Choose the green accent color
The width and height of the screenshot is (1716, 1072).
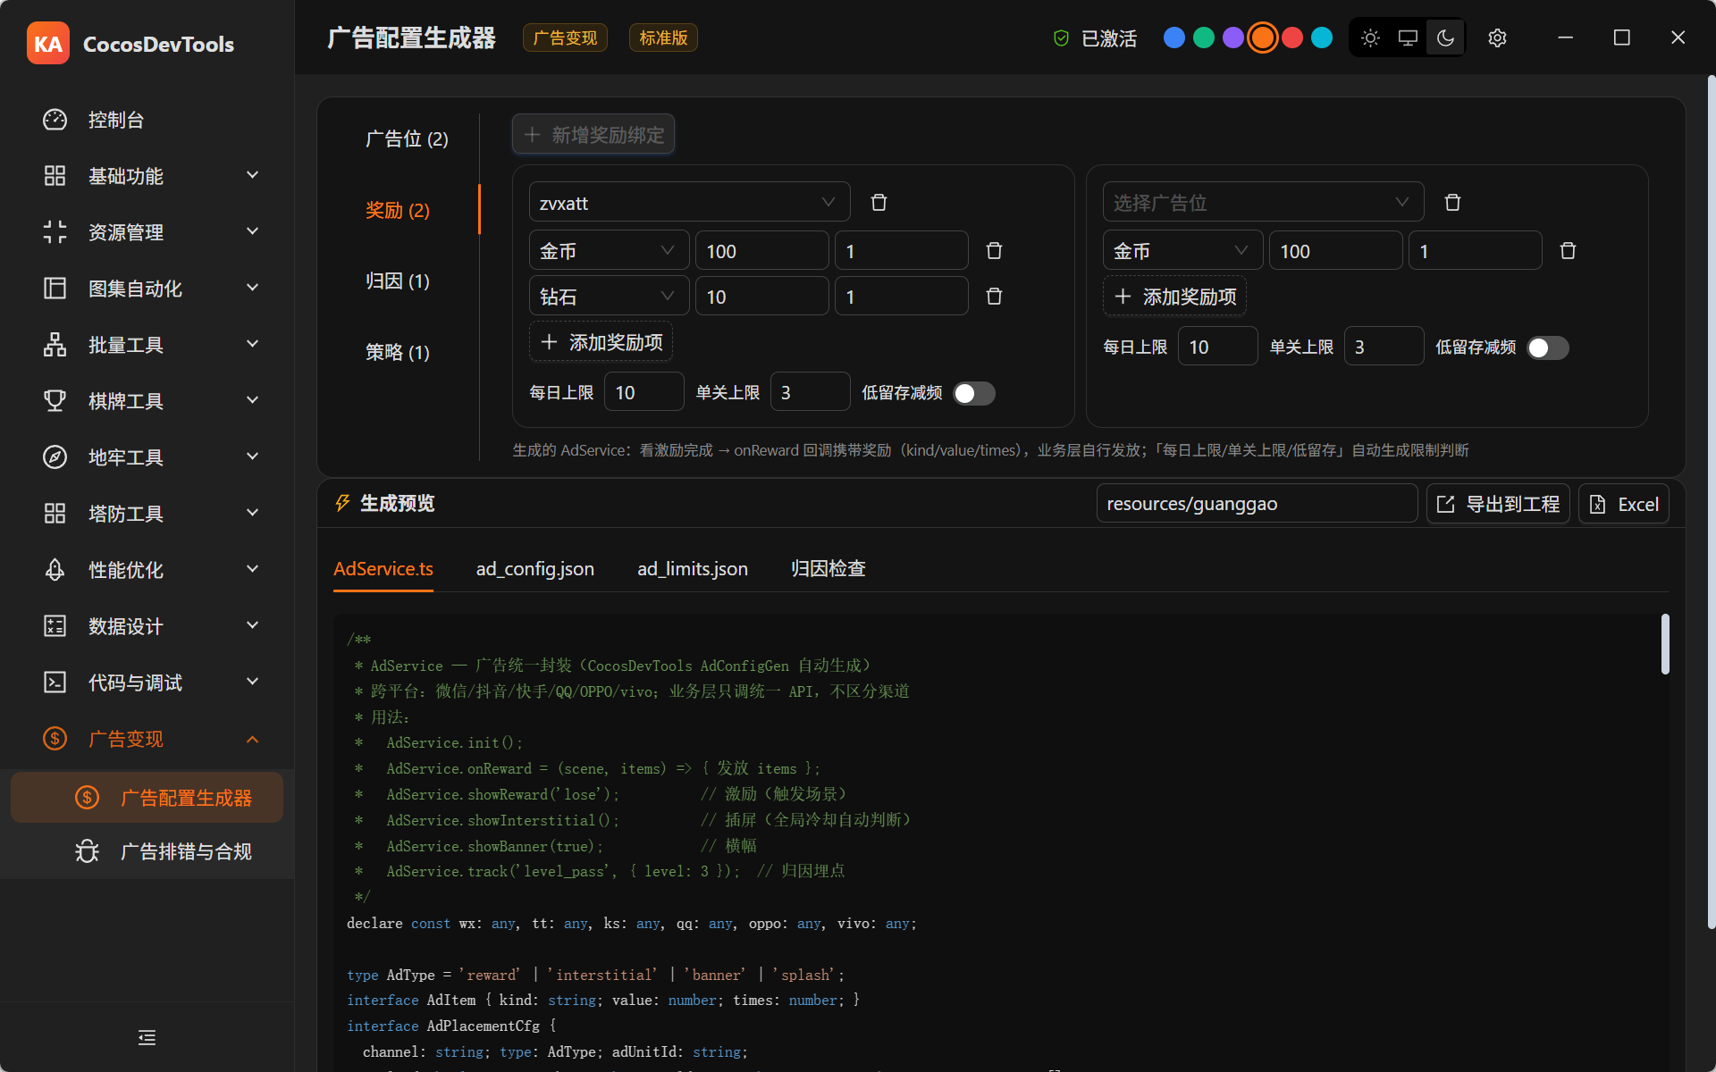click(1203, 38)
